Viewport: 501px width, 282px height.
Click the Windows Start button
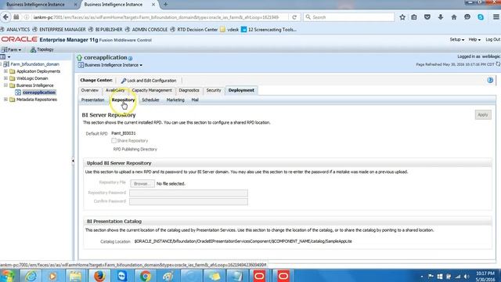pos(8,276)
